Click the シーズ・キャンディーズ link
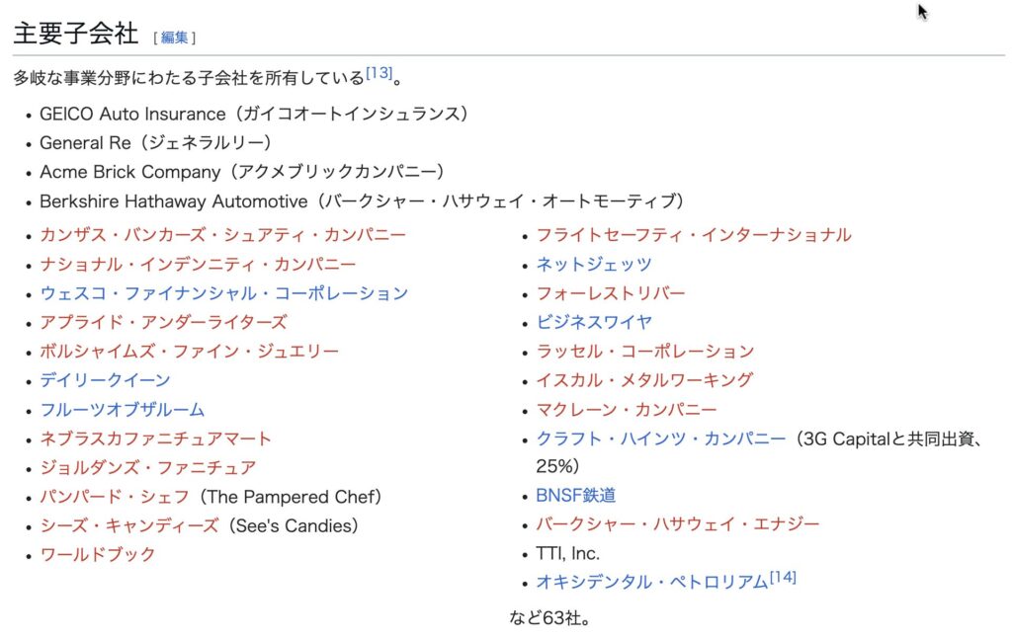The width and height of the screenshot is (1012, 638). tap(129, 525)
